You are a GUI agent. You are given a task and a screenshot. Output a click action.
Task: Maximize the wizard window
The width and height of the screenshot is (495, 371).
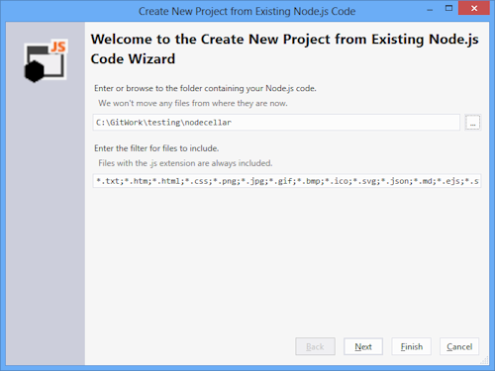coord(448,8)
